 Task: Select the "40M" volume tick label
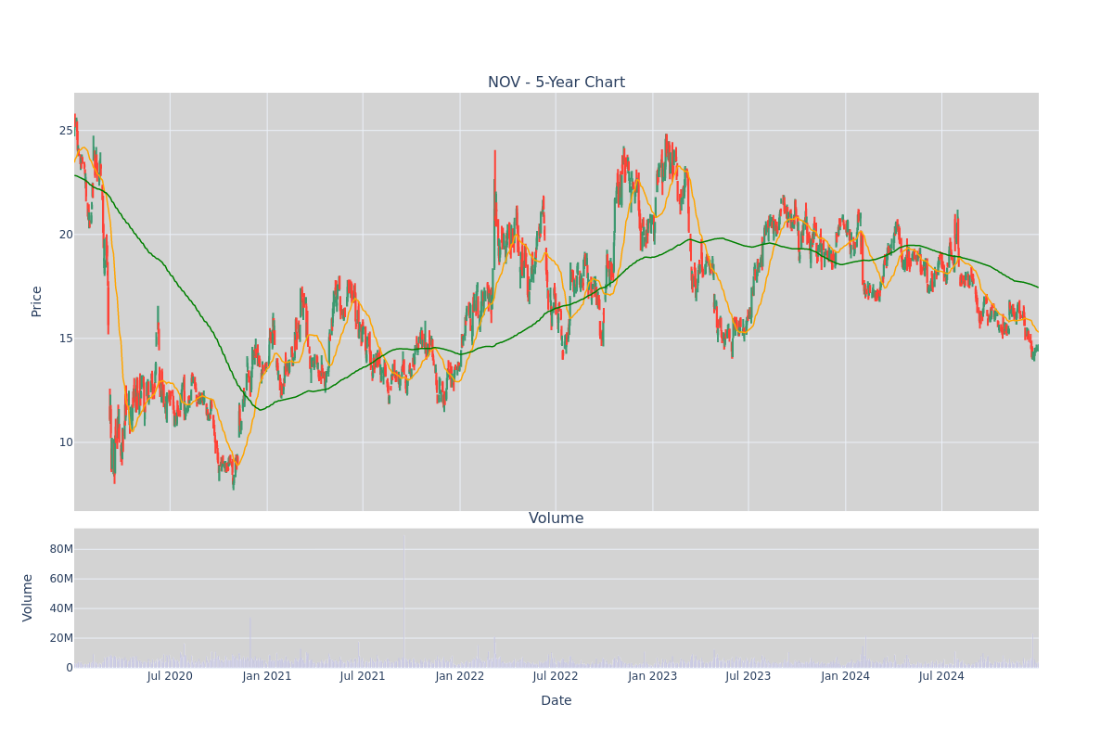[x=61, y=608]
